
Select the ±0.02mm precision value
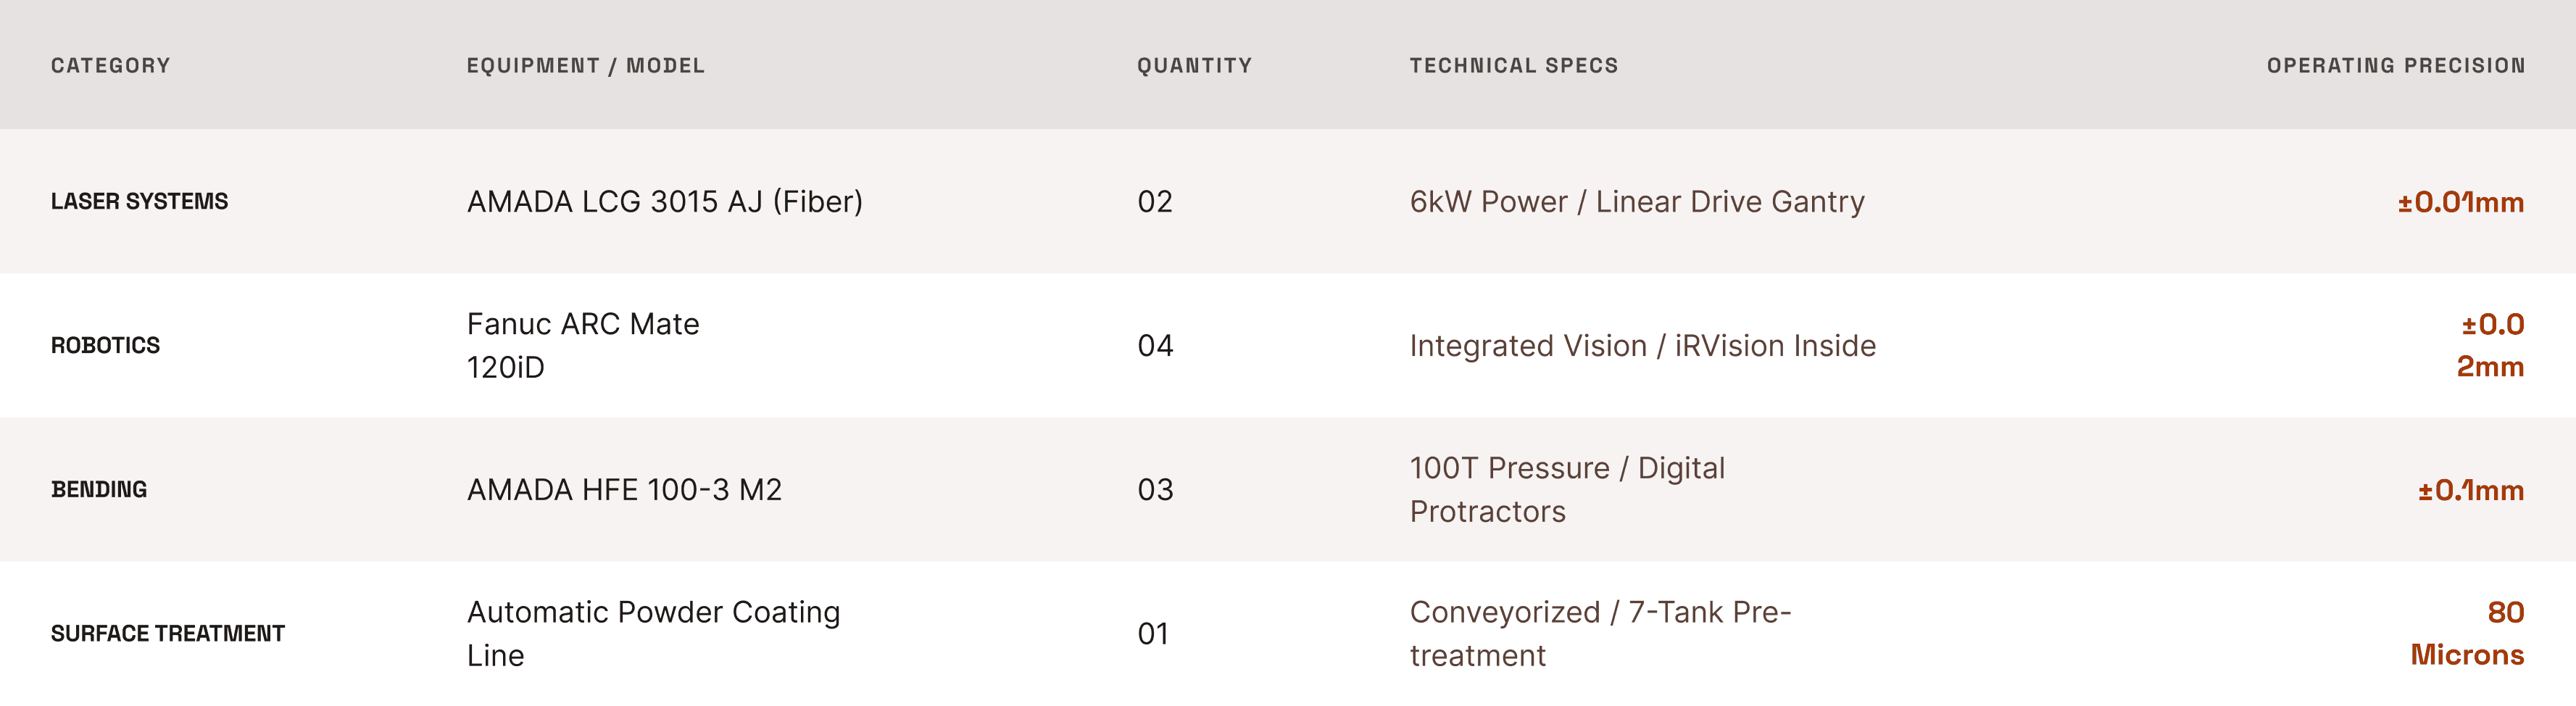[x=2490, y=345]
